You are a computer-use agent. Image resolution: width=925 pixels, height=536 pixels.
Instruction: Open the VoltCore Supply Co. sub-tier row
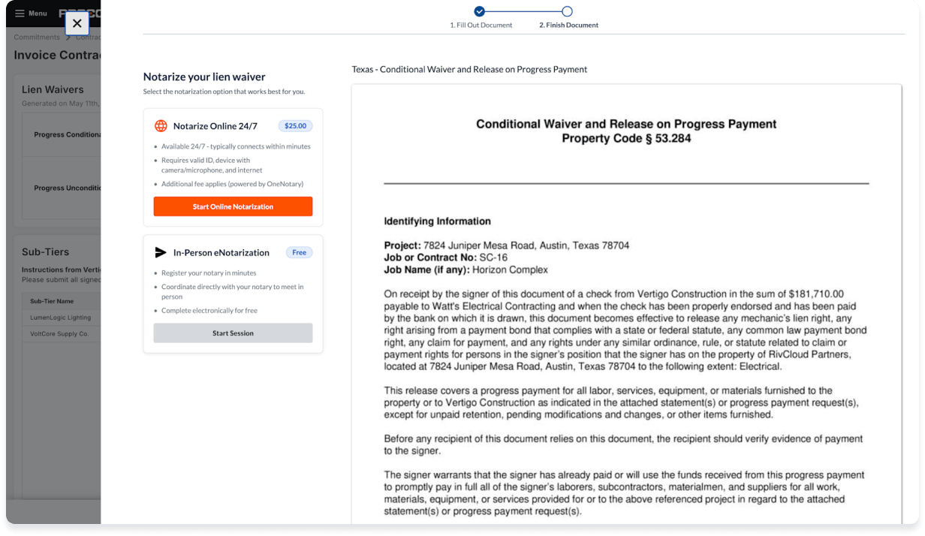point(62,334)
